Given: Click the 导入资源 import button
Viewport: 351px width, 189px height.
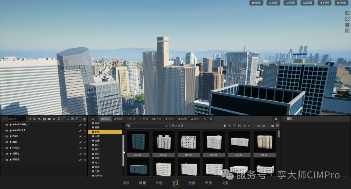Looking at the screenshot, I should [x=176, y=126].
